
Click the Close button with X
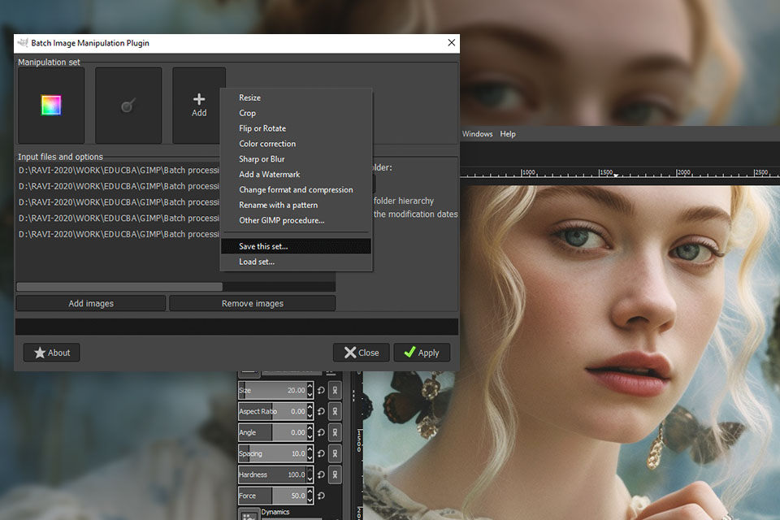tap(361, 353)
